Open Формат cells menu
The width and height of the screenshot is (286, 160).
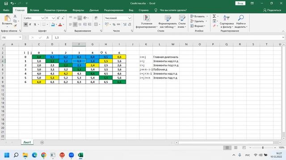coord(198,26)
